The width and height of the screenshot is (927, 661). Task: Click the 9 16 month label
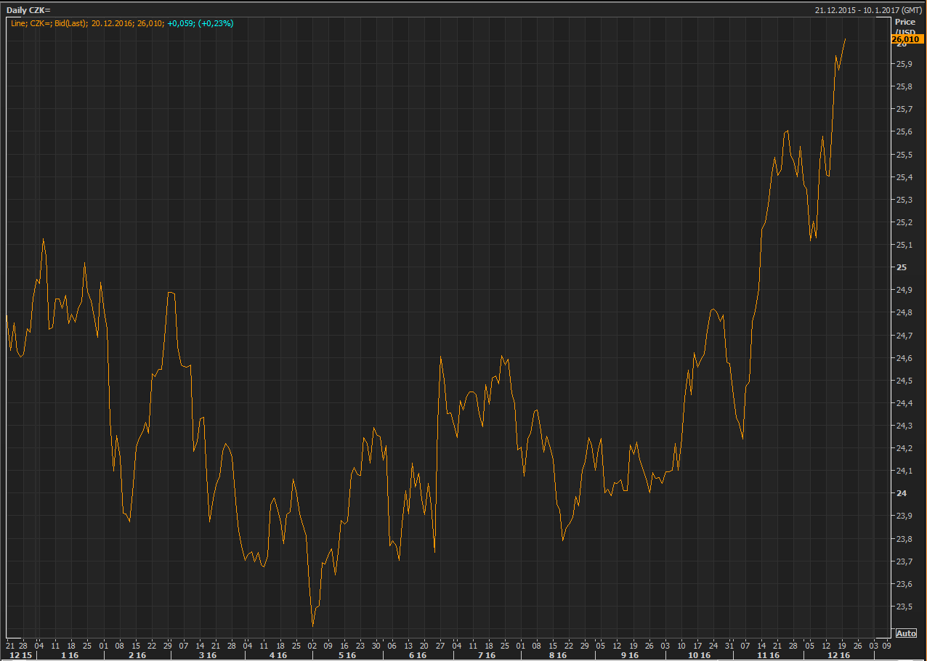pyautogui.click(x=628, y=655)
